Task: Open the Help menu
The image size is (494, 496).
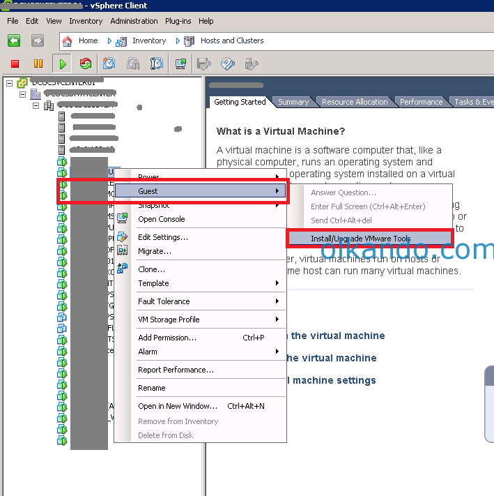Action: point(206,21)
